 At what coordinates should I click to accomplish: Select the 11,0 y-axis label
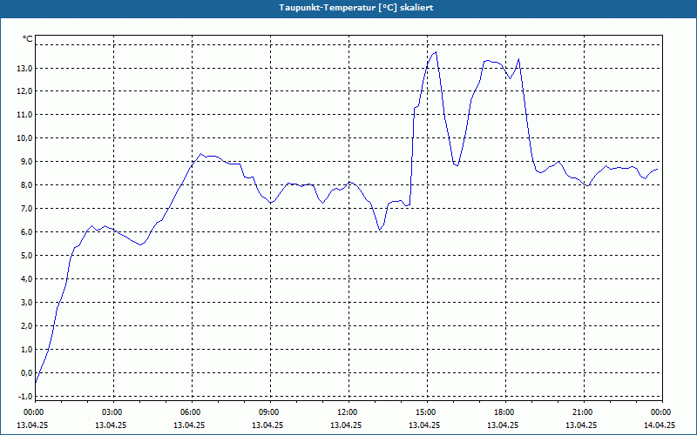tap(24, 115)
